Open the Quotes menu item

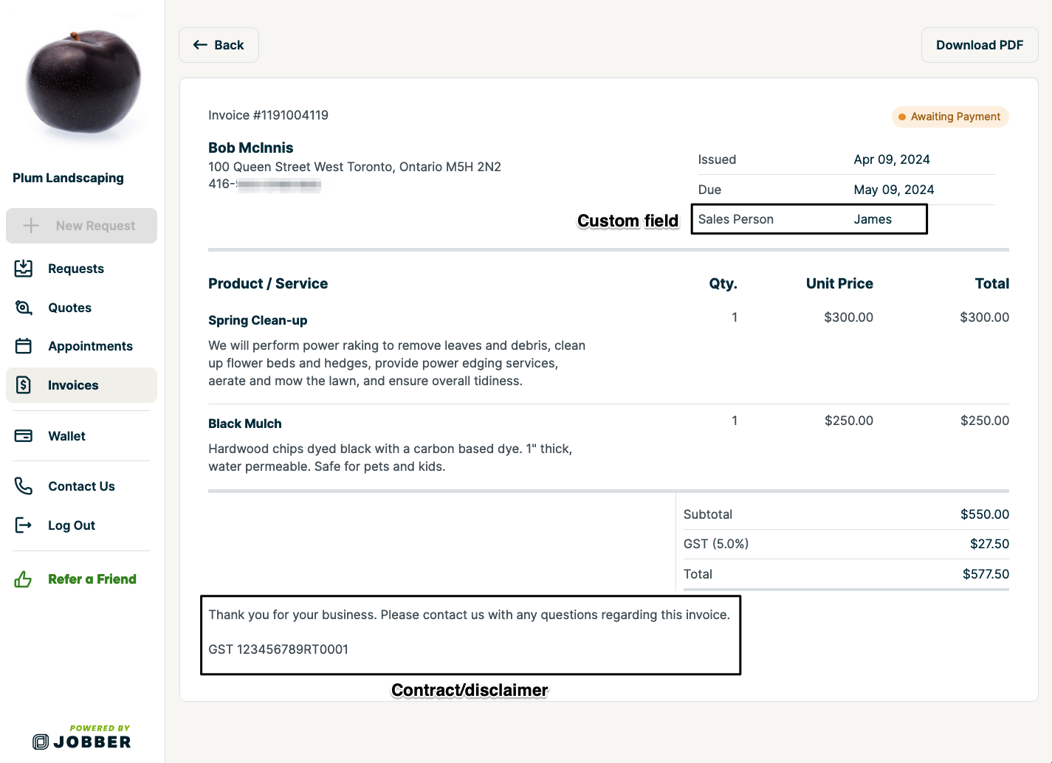point(69,308)
